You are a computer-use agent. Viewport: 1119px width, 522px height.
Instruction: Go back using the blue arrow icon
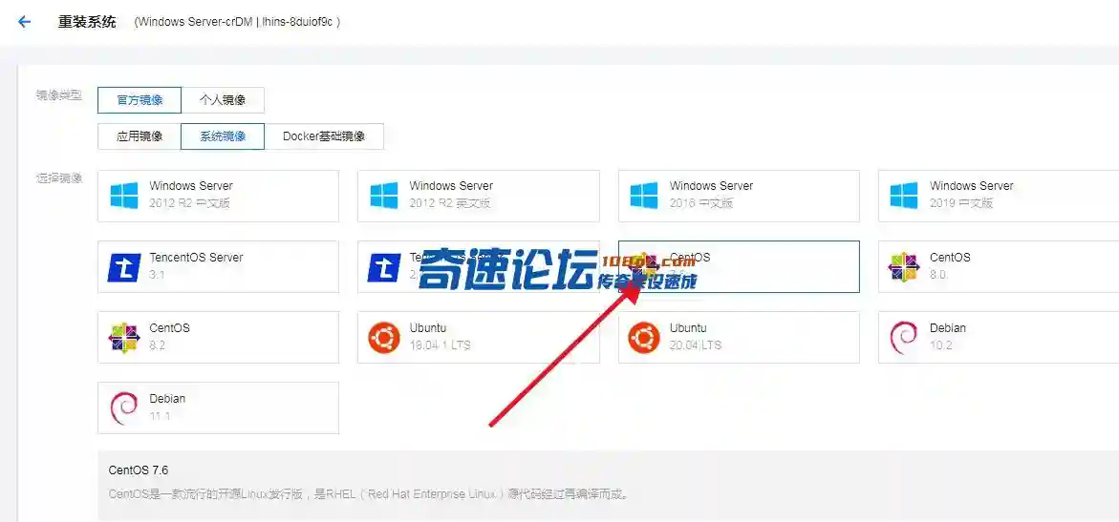(24, 22)
